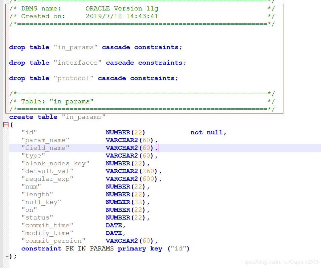Select the "regular_exp" column name
The height and width of the screenshot is (268, 321).
[47, 179]
